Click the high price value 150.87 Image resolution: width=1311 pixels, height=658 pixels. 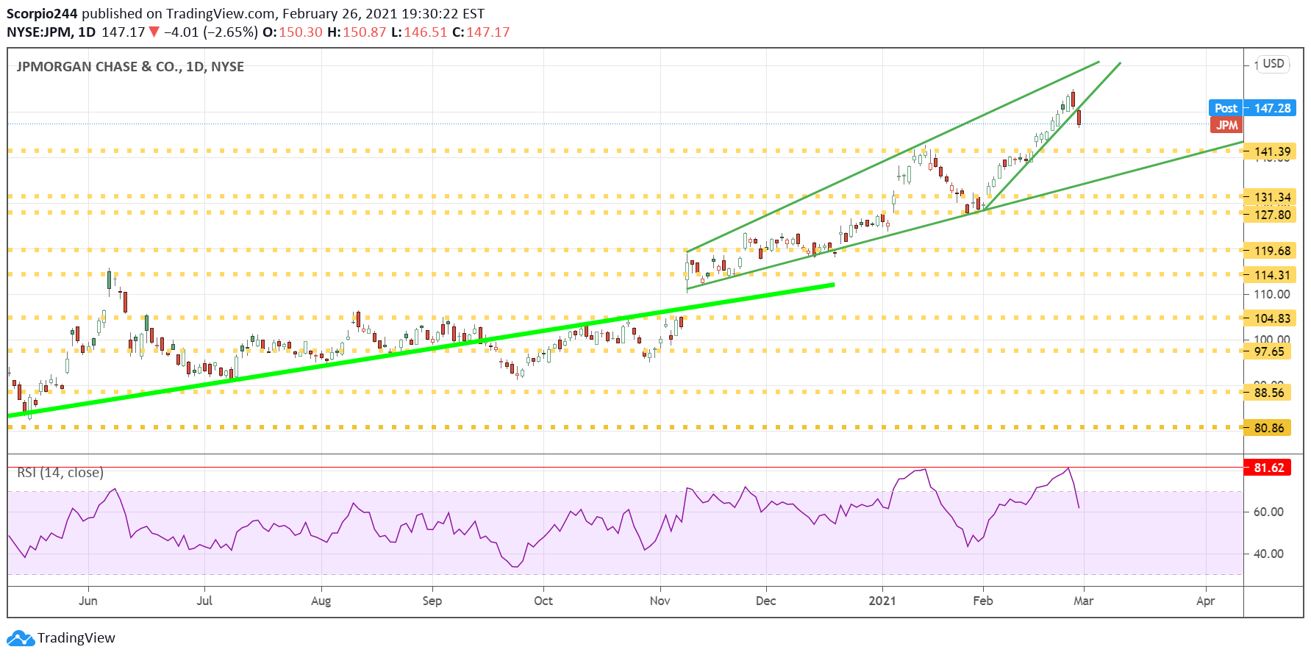[x=364, y=32]
